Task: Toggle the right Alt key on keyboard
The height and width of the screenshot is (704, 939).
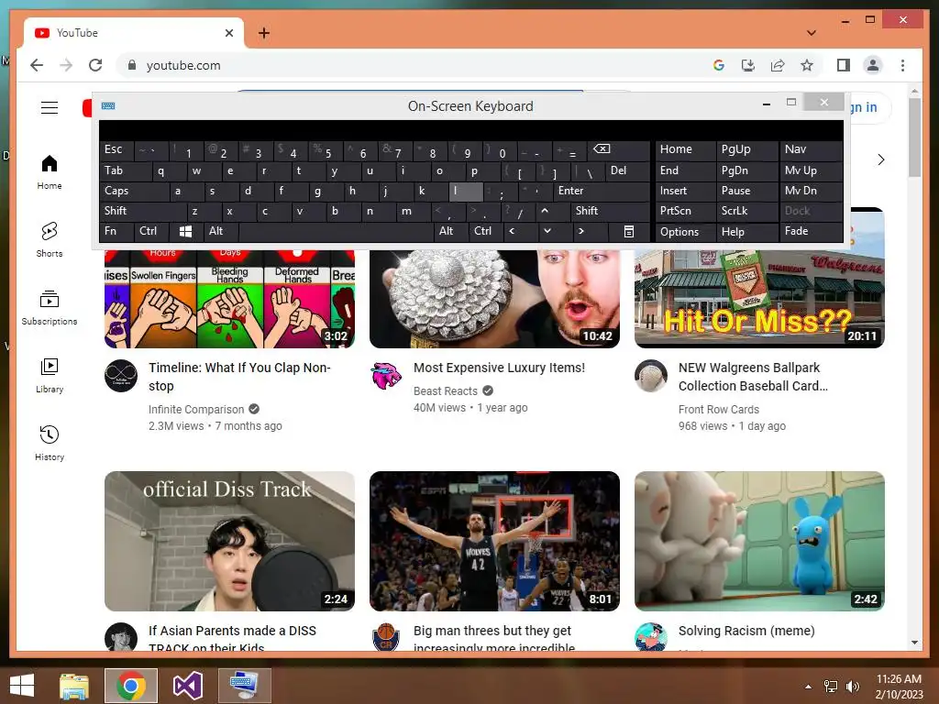Action: click(x=449, y=231)
